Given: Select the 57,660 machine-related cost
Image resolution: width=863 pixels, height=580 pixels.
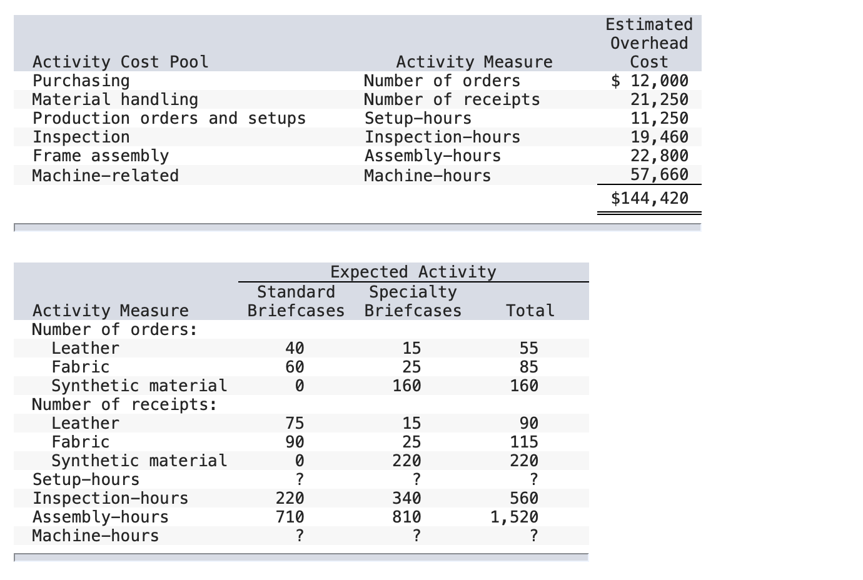Looking at the screenshot, I should click(660, 174).
